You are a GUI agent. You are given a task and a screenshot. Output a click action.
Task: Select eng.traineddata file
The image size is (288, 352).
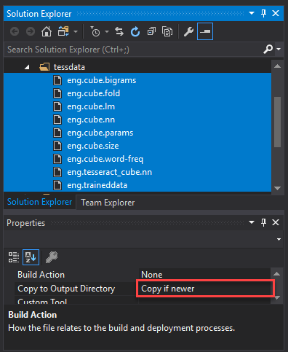coord(97,185)
